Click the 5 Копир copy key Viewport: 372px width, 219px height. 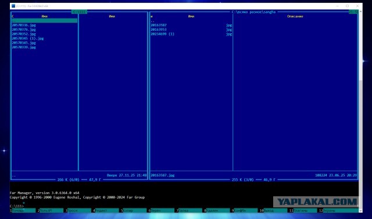134,210
